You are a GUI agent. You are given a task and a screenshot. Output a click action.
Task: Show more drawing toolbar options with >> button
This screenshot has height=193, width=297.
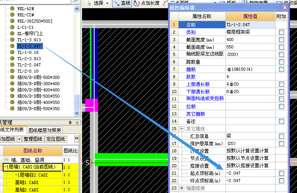coord(76,138)
